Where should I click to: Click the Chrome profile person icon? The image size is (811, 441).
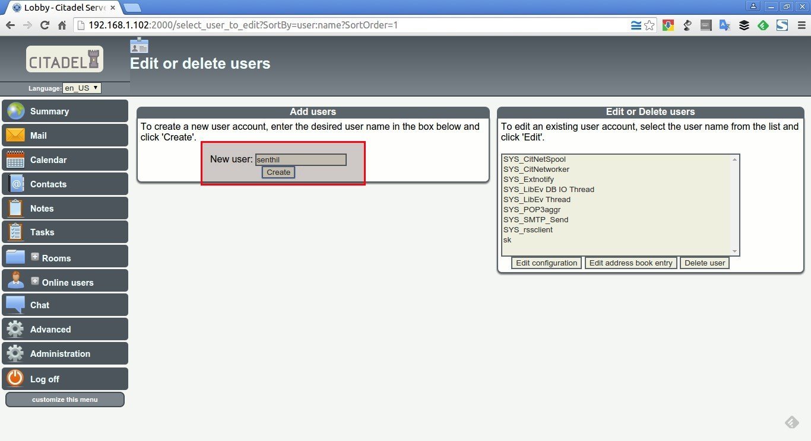[753, 6]
